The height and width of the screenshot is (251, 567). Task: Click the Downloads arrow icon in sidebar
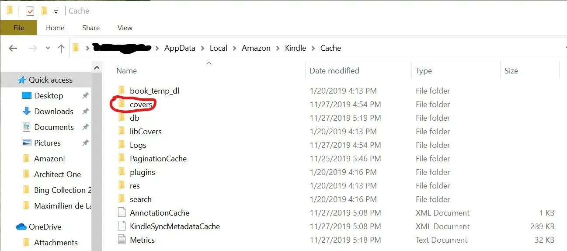[26, 112]
